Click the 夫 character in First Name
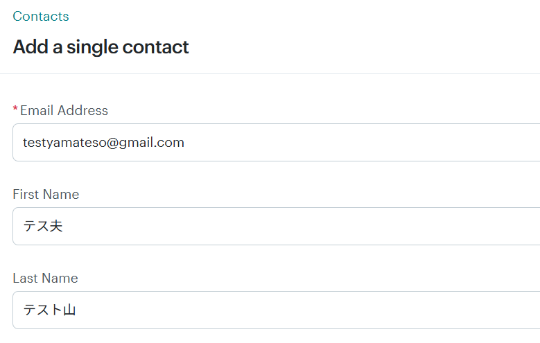The width and height of the screenshot is (540, 343). click(56, 226)
